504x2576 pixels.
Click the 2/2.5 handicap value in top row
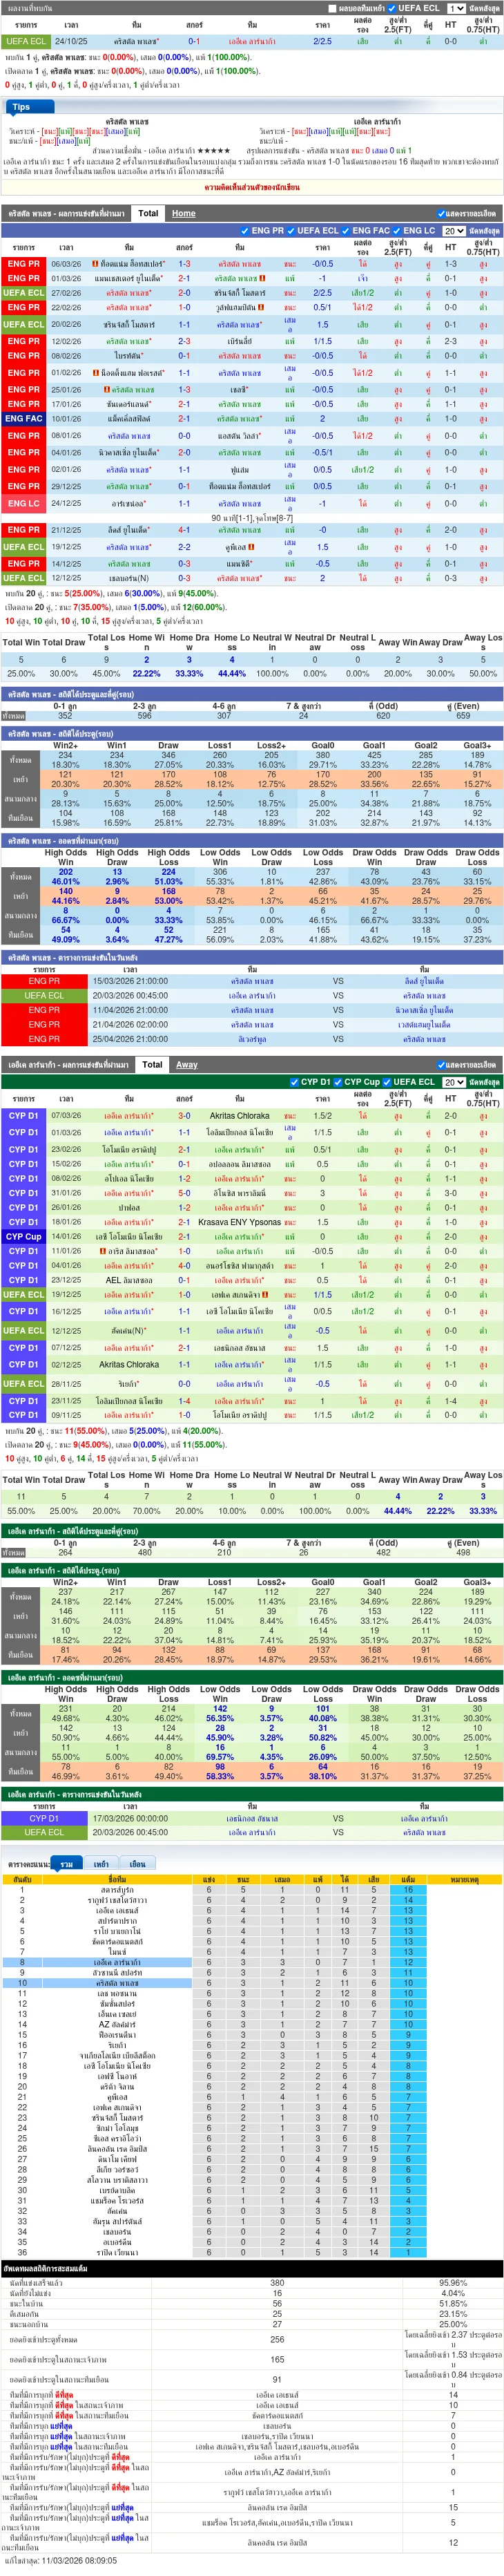tap(322, 42)
